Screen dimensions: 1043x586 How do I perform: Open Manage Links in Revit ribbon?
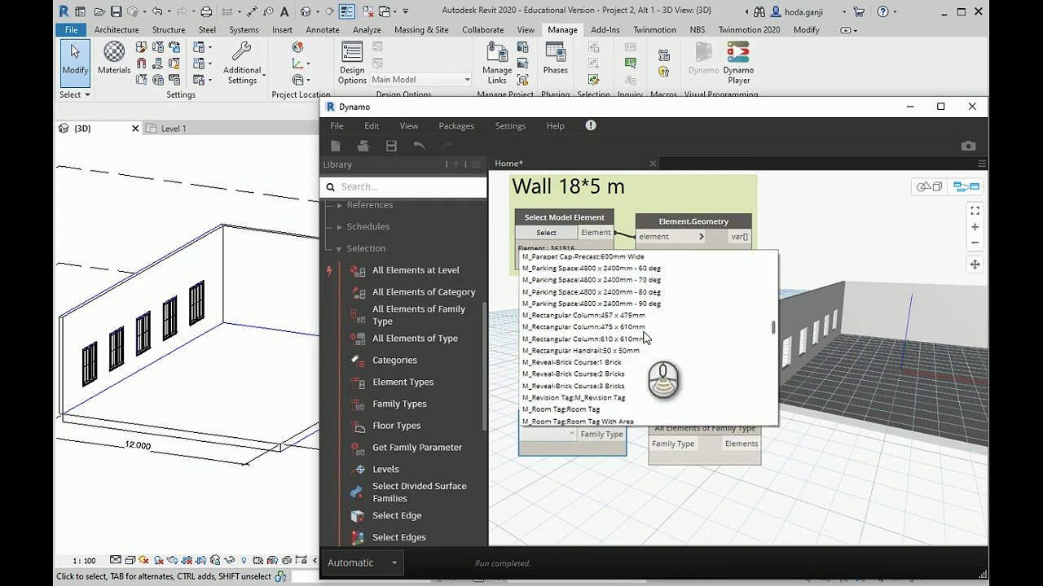click(x=497, y=63)
